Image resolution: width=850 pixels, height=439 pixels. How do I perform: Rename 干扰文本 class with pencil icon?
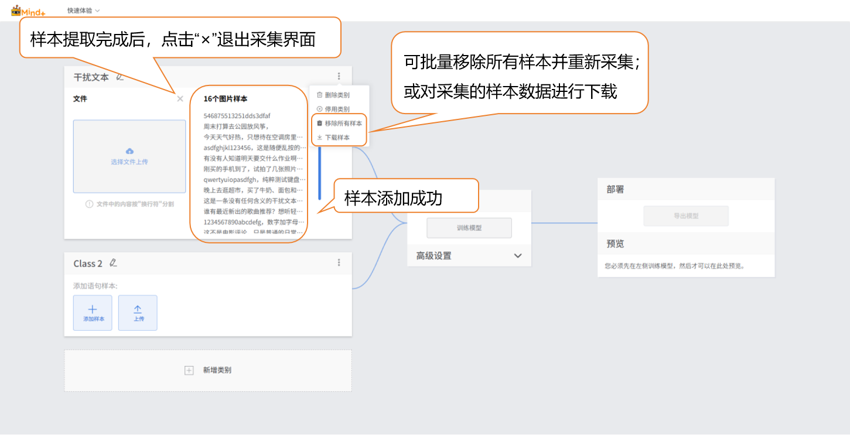pos(120,77)
